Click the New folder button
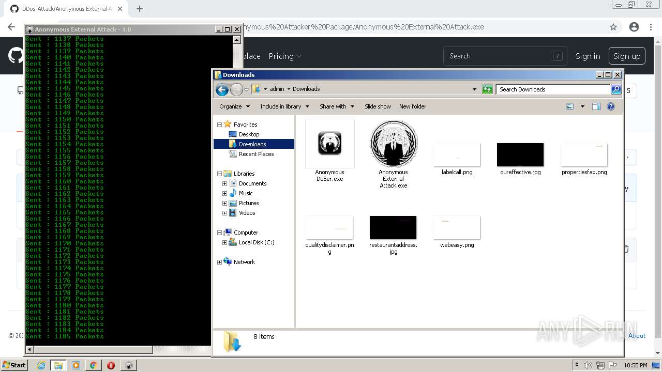The height and width of the screenshot is (372, 662). [x=413, y=106]
